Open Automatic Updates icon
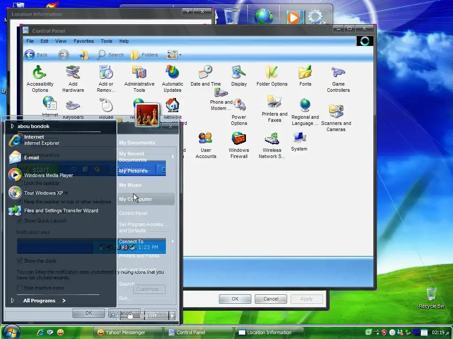 click(173, 79)
